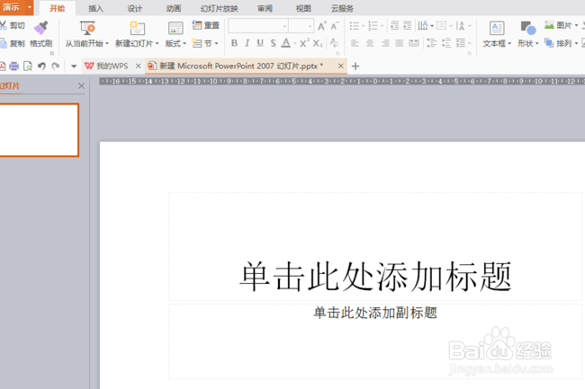Viewport: 585px width, 389px height.
Task: Open the font color dropdown arrow
Action: (294, 44)
